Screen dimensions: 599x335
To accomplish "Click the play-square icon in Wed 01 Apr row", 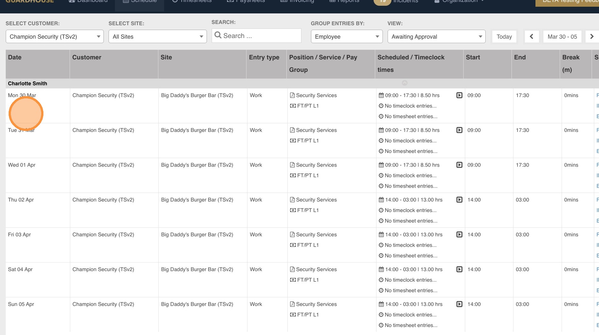I will (x=459, y=165).
